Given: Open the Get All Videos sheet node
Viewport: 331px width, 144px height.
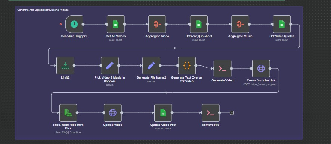Looking at the screenshot, I should click(116, 24).
